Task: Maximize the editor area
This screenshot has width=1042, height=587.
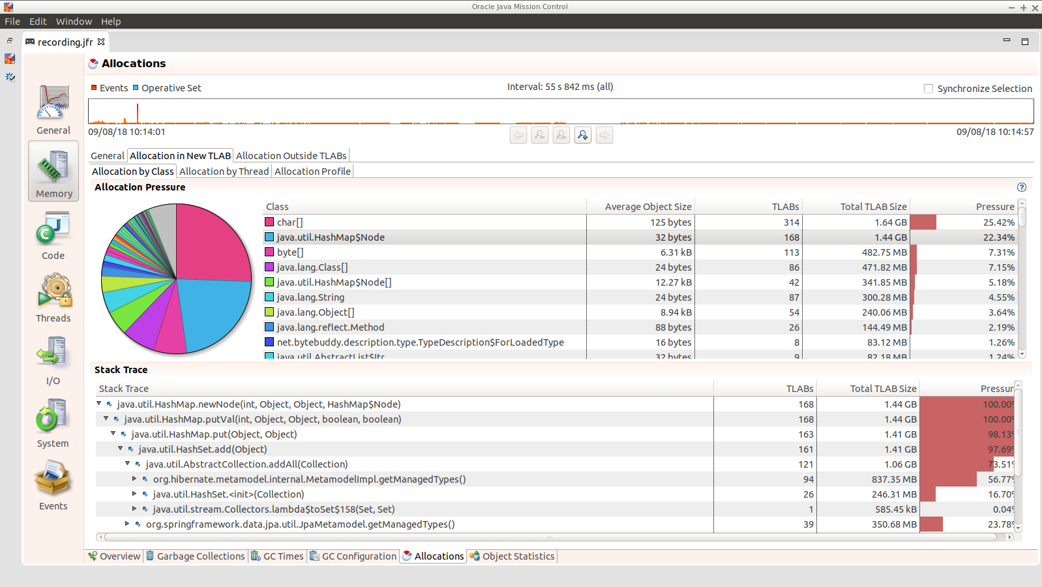Action: pos(1025,42)
